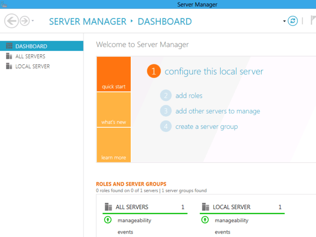The width and height of the screenshot is (316, 237).
Task: Click the Local Server count number 1
Action: click(x=280, y=207)
